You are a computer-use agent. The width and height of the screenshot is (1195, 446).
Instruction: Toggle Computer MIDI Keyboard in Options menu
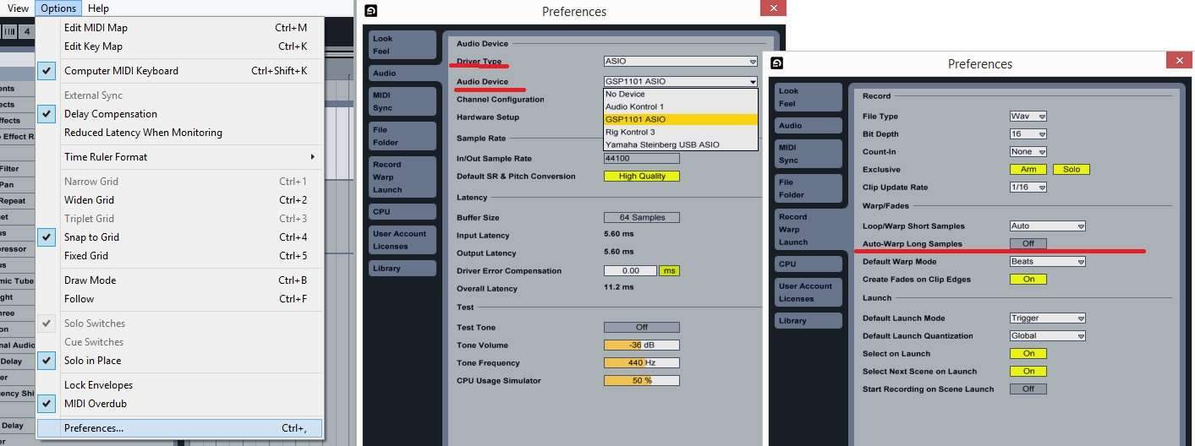(x=121, y=71)
